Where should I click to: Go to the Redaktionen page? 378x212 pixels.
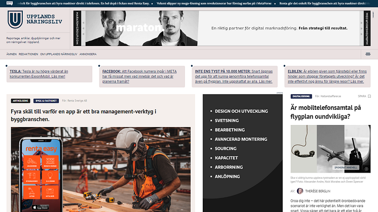[28, 54]
